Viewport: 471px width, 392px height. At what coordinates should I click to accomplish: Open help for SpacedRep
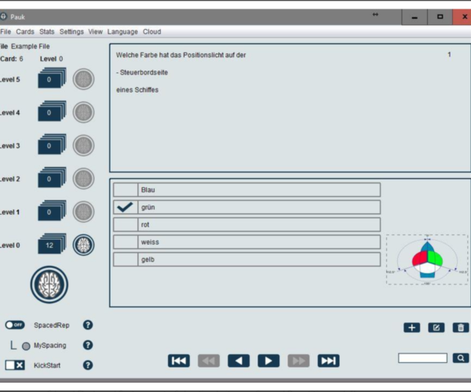(88, 325)
